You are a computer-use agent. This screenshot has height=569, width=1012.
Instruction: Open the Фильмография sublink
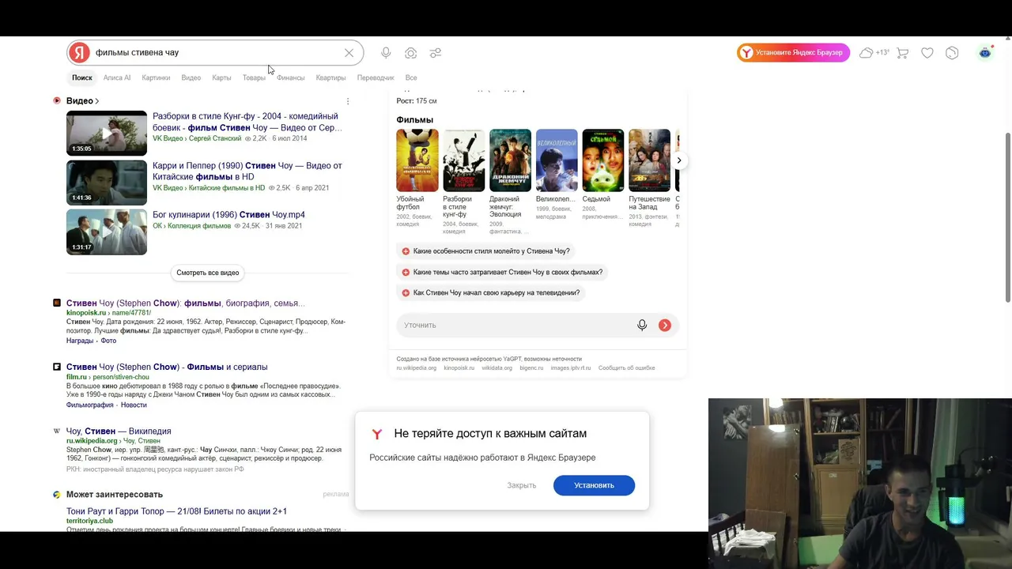90,405
